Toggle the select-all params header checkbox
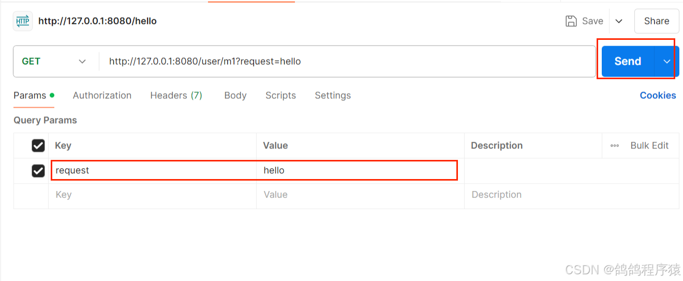 click(x=38, y=146)
